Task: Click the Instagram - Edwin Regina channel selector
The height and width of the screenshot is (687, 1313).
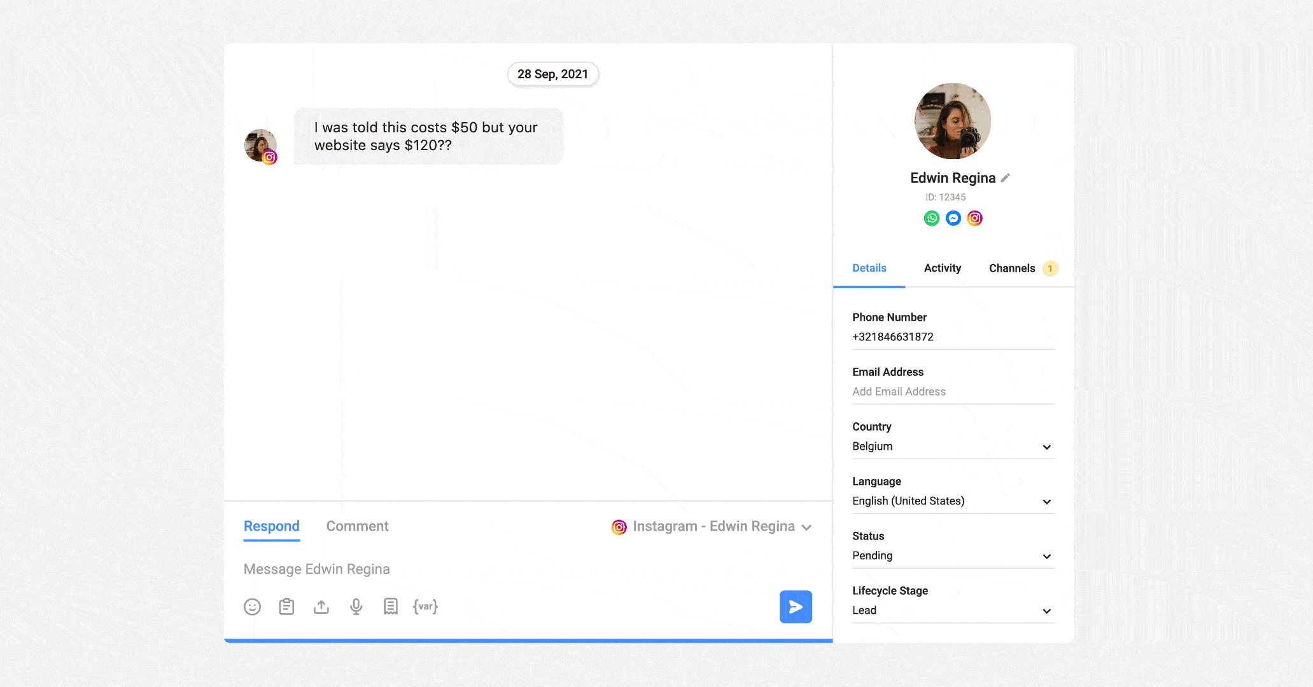Action: click(713, 525)
